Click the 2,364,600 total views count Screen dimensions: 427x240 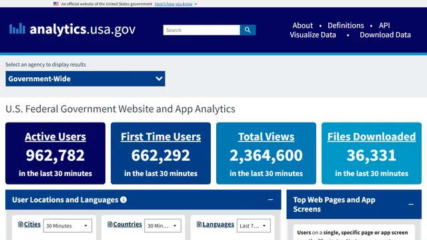[266, 155]
